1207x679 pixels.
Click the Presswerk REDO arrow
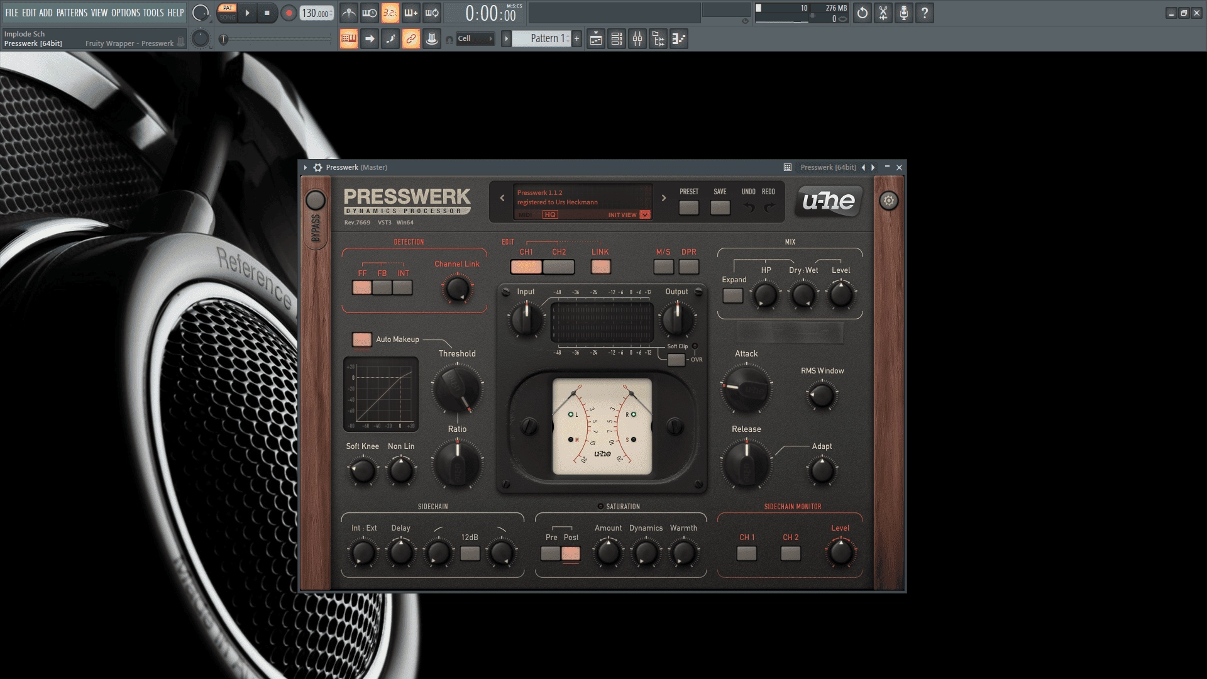click(769, 207)
